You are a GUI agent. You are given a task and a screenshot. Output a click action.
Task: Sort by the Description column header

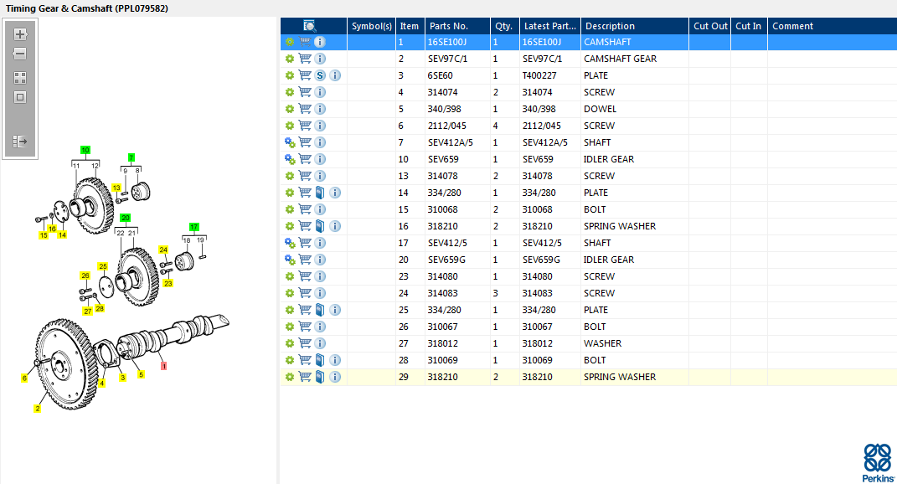610,26
